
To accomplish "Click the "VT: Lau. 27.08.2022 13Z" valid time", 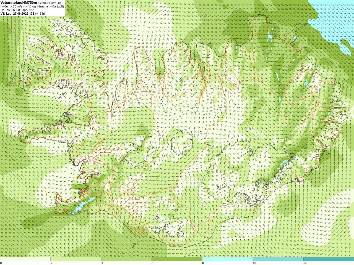I will coord(17,14).
